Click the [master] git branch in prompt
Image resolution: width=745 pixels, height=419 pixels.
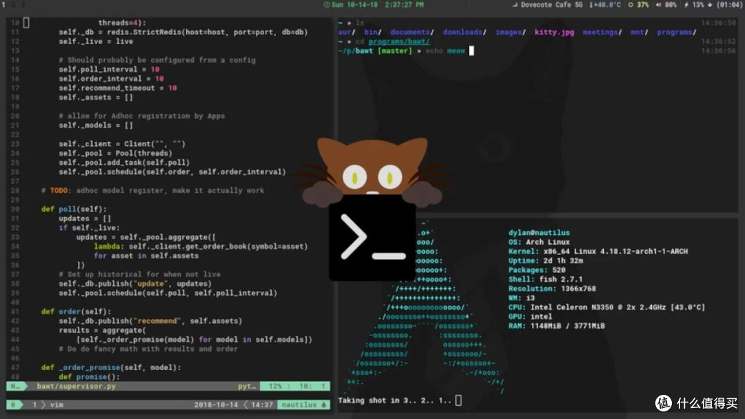(395, 51)
